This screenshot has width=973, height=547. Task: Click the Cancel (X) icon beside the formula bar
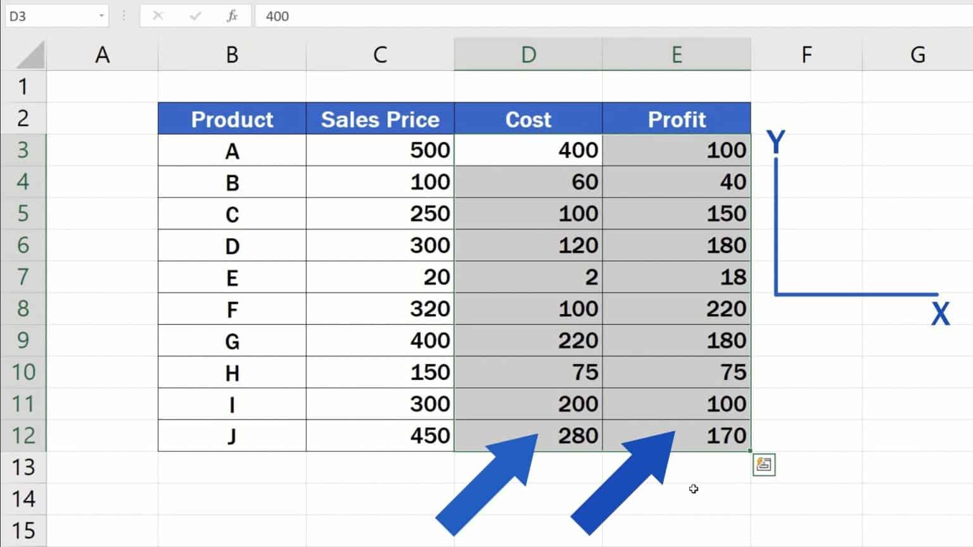158,16
